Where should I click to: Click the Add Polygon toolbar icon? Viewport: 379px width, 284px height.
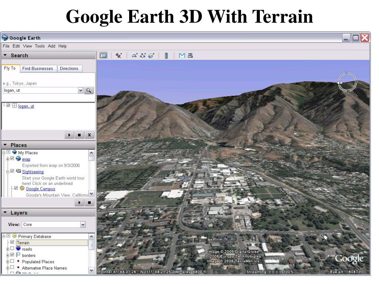point(135,55)
